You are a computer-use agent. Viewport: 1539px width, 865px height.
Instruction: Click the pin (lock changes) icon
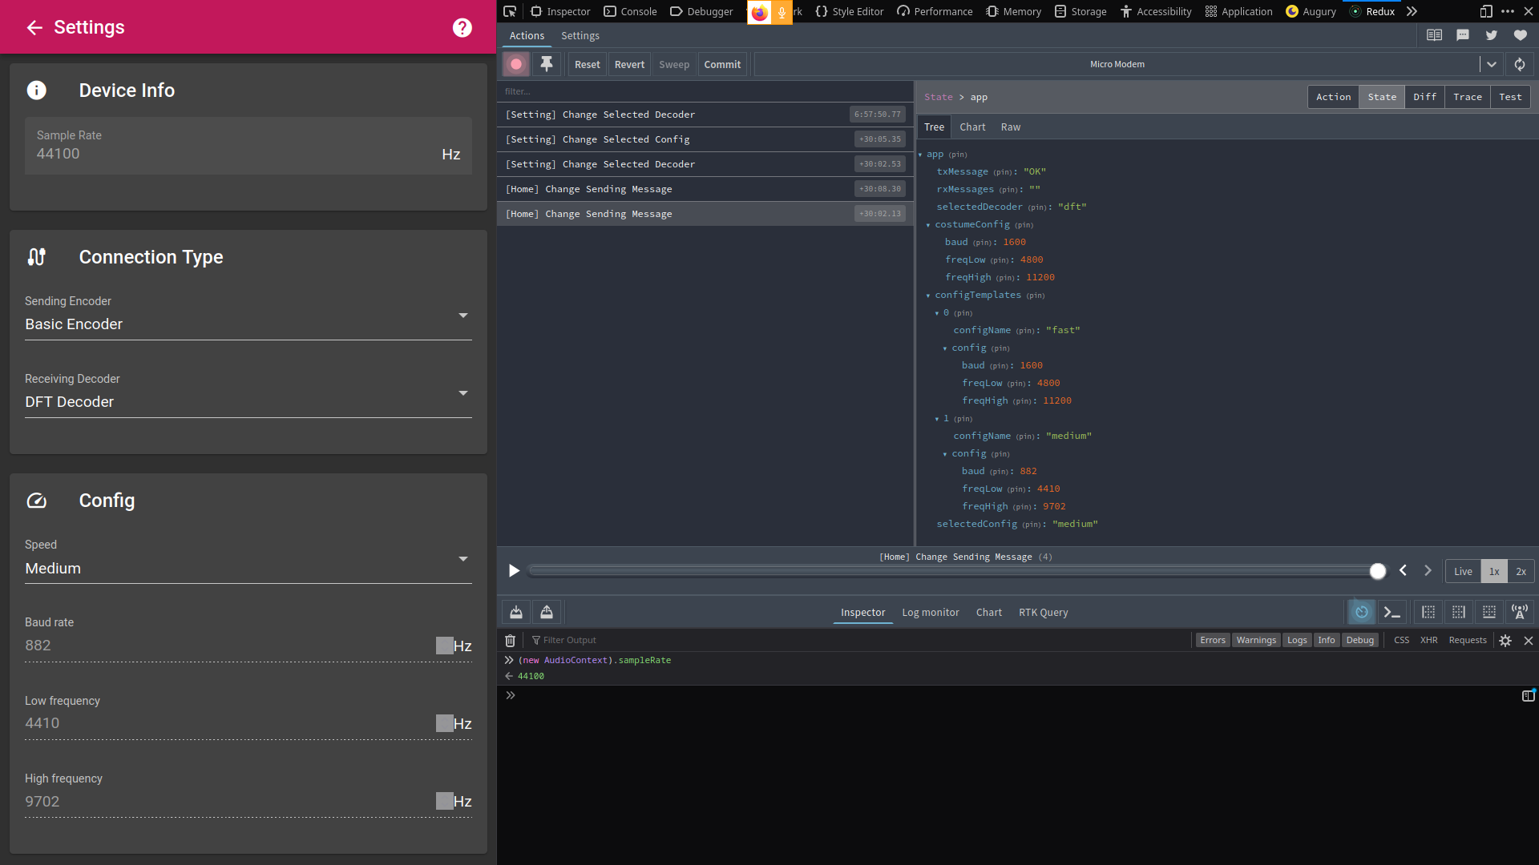click(x=547, y=64)
